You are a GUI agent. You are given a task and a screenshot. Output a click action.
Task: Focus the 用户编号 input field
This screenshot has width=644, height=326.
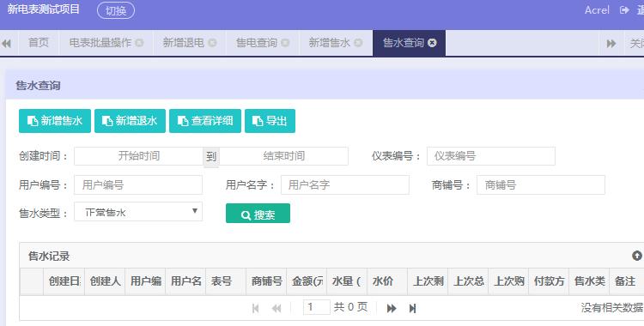pyautogui.click(x=138, y=184)
